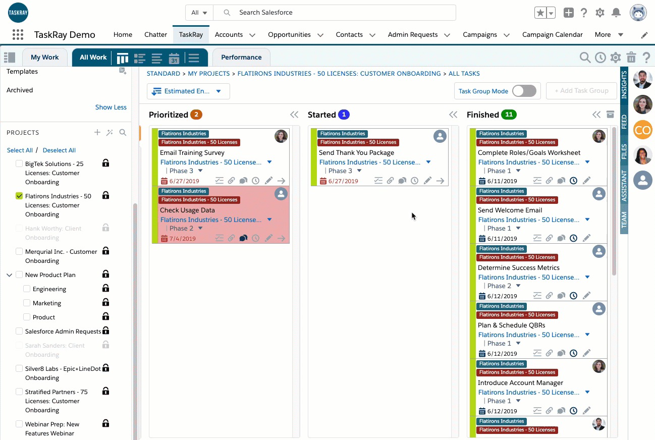The width and height of the screenshot is (655, 440).
Task: Collapse the Started column
Action: (x=453, y=115)
